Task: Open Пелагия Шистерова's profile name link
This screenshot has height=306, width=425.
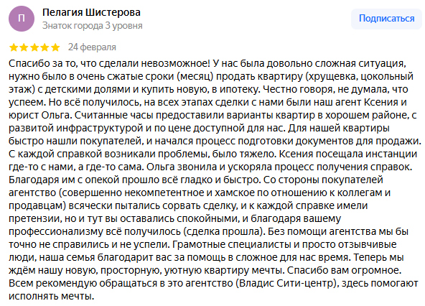Action: [x=91, y=12]
